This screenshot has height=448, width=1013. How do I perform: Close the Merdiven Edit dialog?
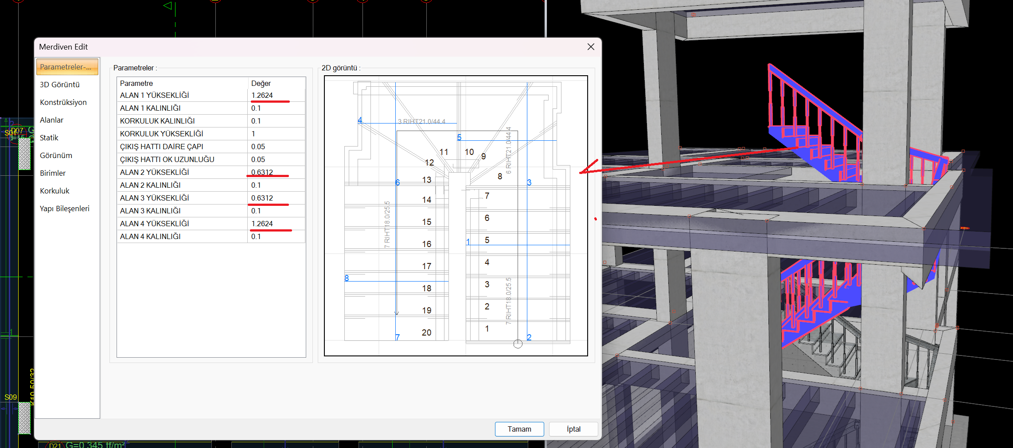click(591, 47)
